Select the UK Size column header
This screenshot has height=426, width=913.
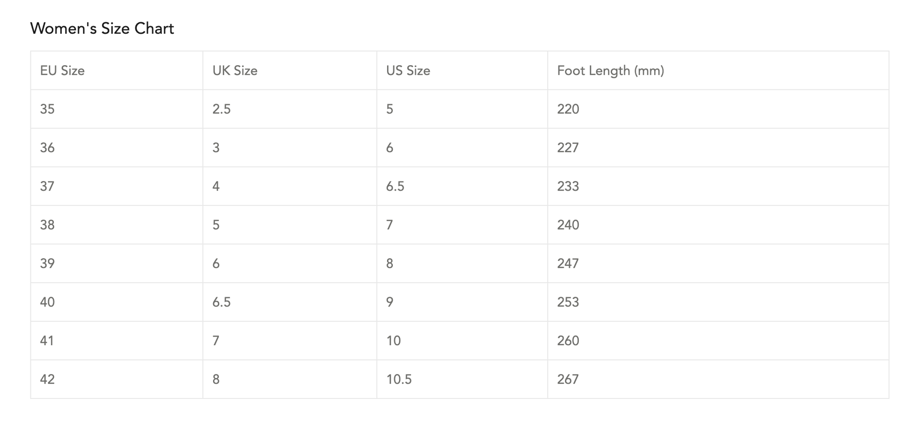tap(235, 71)
